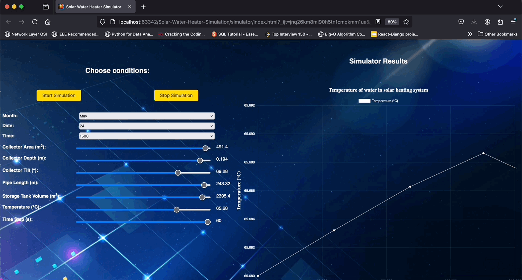Click the Start Simulation button
This screenshot has width=522, height=280.
[x=59, y=95]
